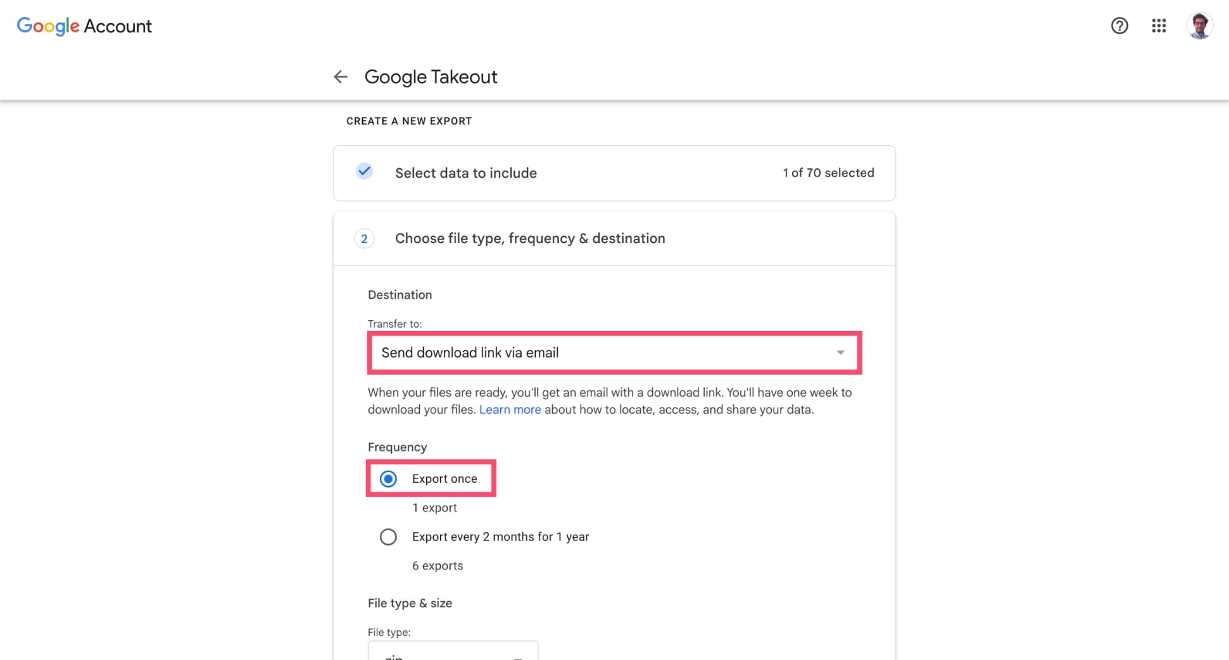Click the back arrow next to Google Takeout

pyautogui.click(x=341, y=77)
